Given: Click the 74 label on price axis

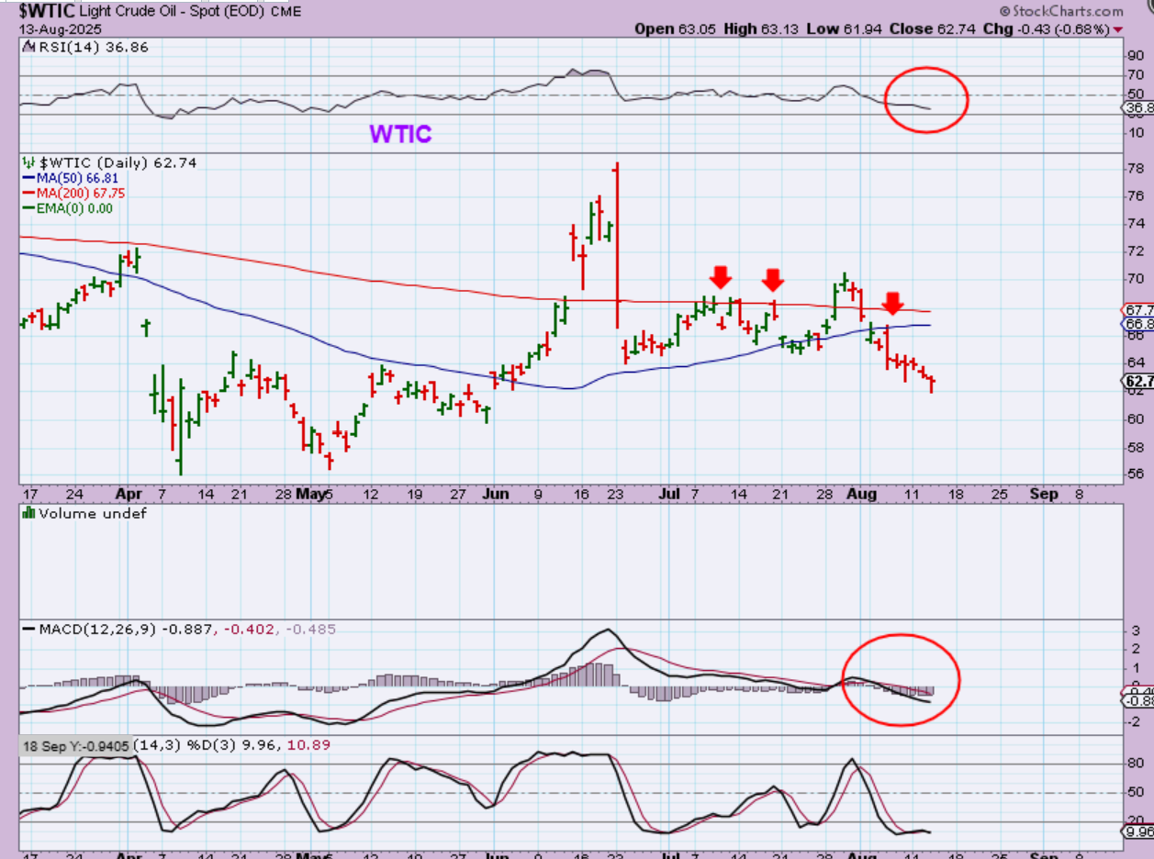Looking at the screenshot, I should click(1135, 224).
